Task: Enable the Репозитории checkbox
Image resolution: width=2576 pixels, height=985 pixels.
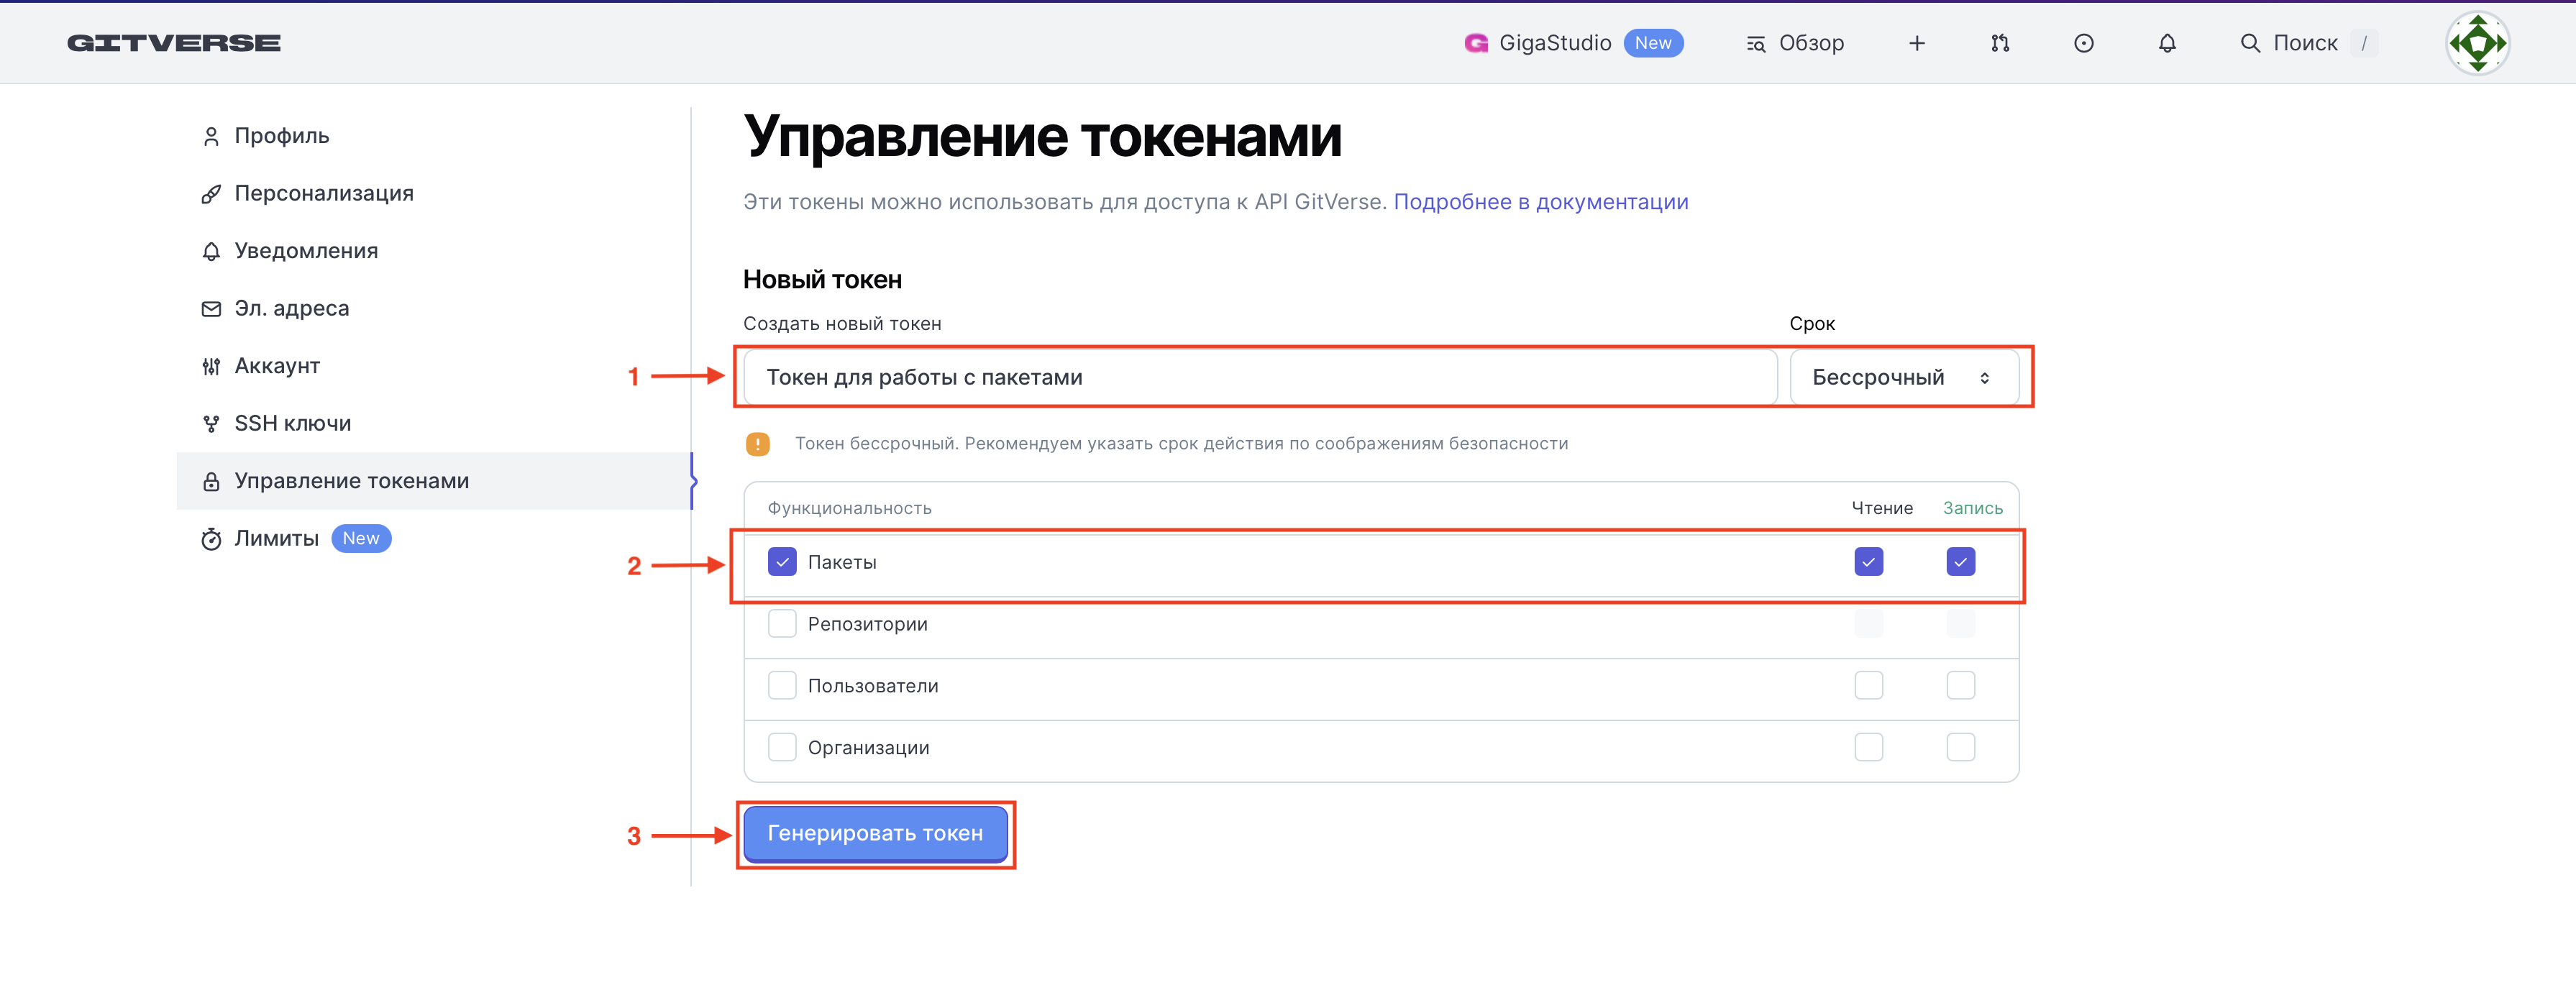Action: click(x=782, y=624)
